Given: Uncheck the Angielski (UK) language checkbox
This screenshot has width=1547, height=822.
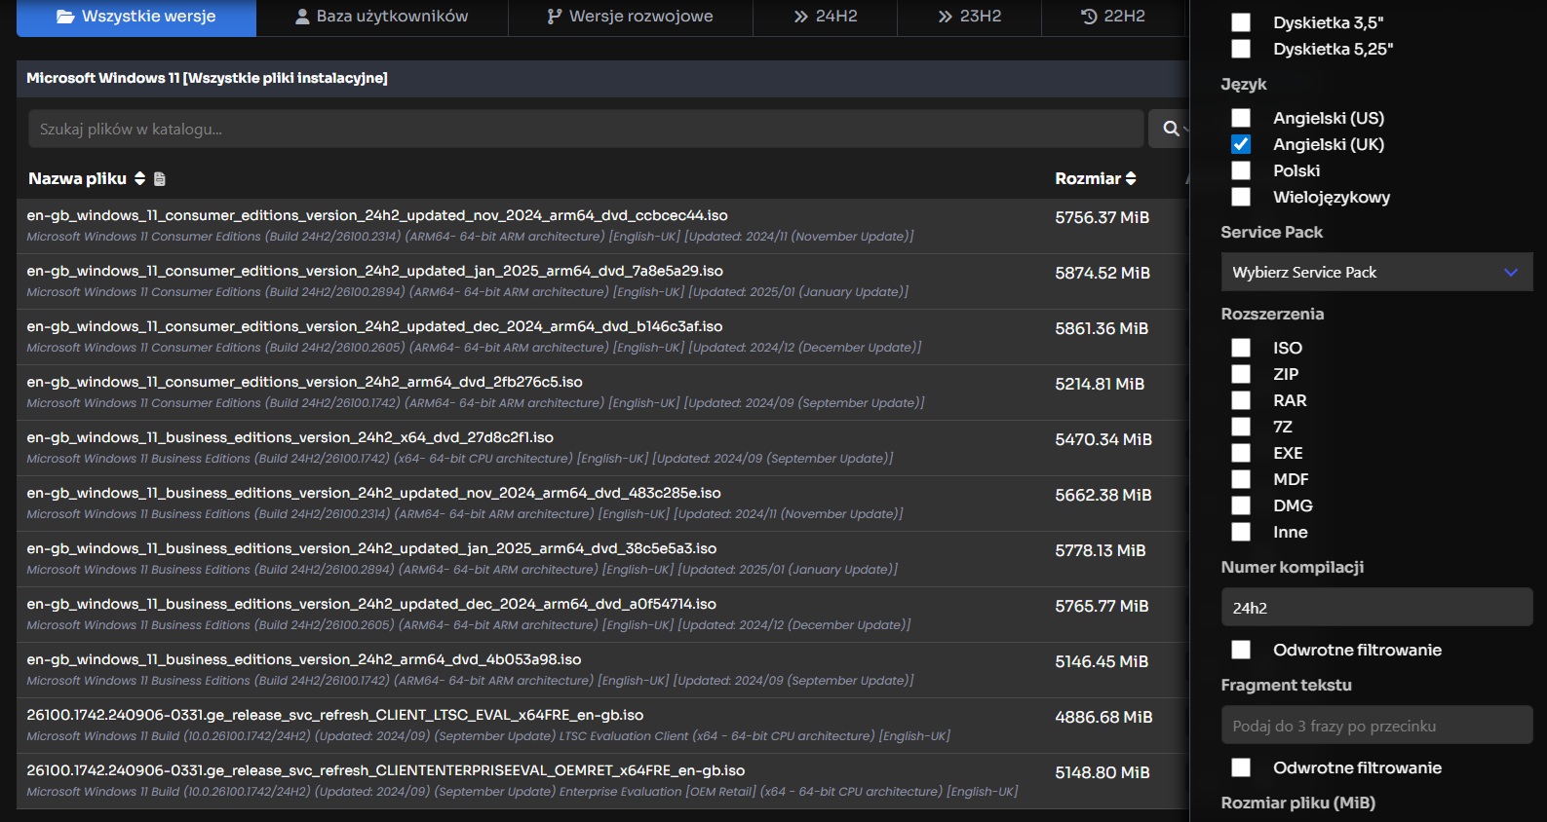Looking at the screenshot, I should click(x=1241, y=144).
